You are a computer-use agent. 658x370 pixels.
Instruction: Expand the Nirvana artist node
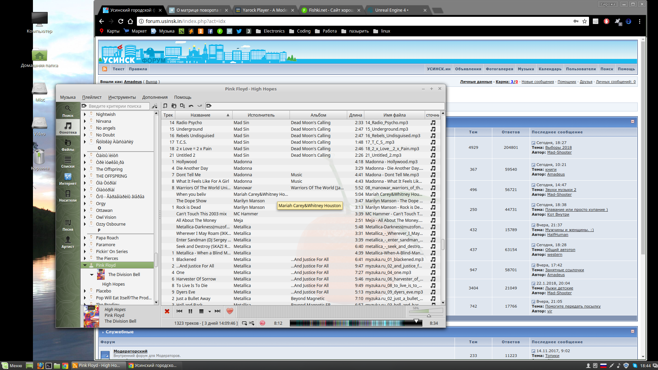coord(85,121)
